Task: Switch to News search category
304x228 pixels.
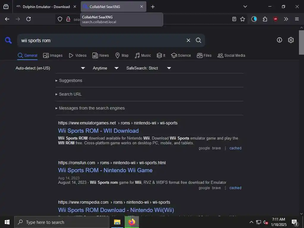Action: (x=101, y=56)
